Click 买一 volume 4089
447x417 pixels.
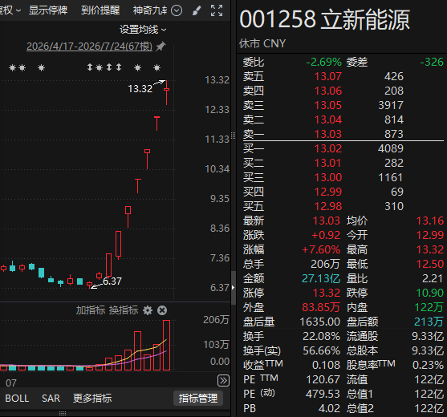coord(391,148)
